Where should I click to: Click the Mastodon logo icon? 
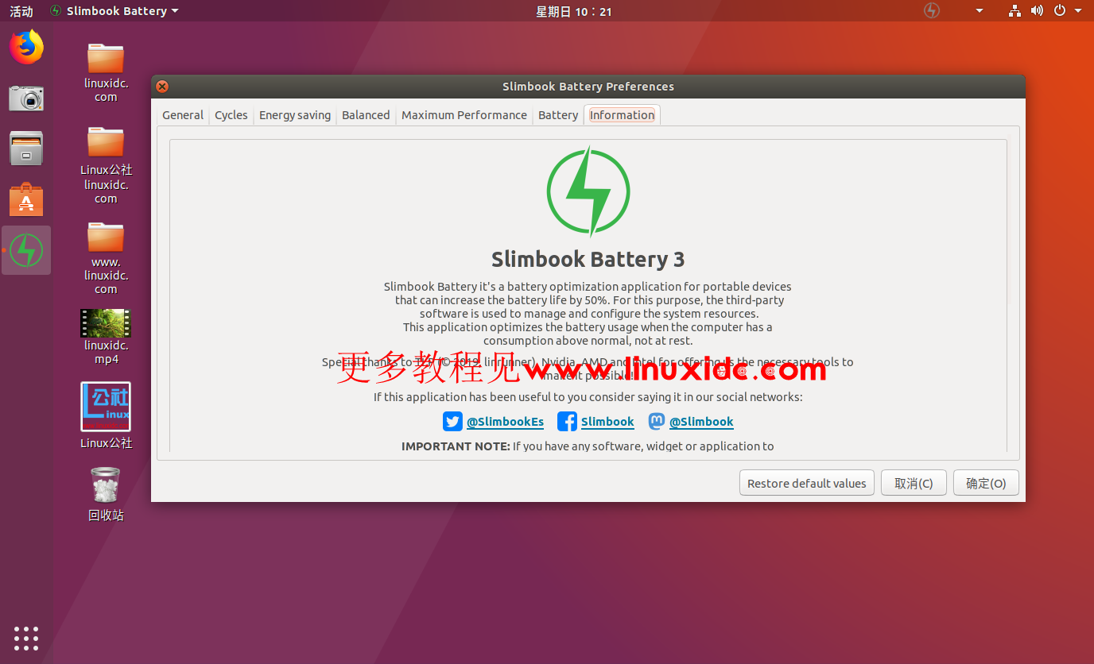point(657,421)
